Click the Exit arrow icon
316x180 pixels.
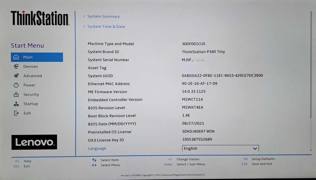pos(16,113)
